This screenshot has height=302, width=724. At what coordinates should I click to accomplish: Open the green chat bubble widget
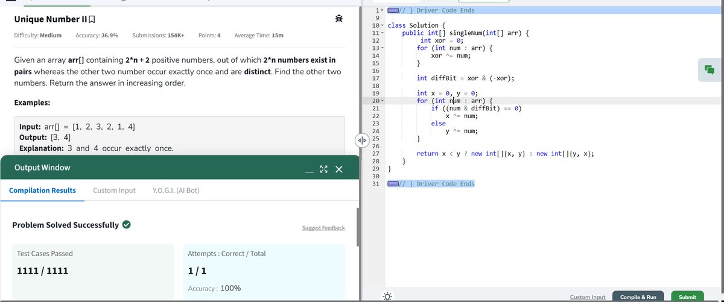(x=709, y=71)
